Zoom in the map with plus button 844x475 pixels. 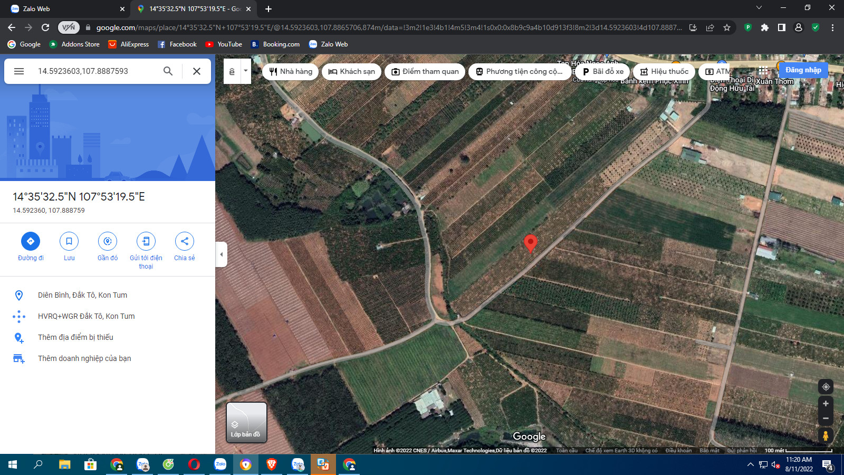coord(826,404)
